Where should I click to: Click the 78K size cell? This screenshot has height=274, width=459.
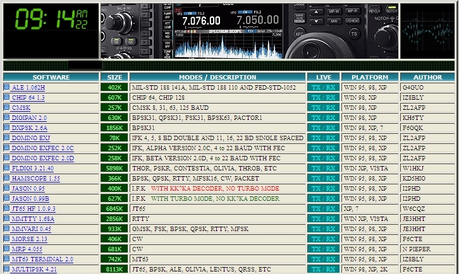pos(114,138)
